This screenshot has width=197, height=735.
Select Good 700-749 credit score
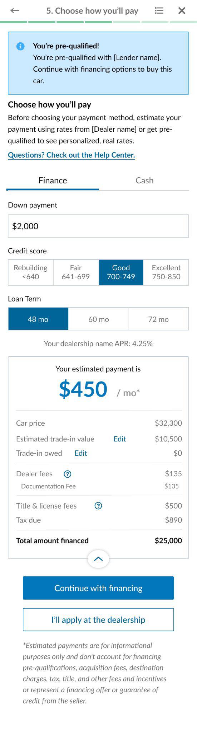121,272
